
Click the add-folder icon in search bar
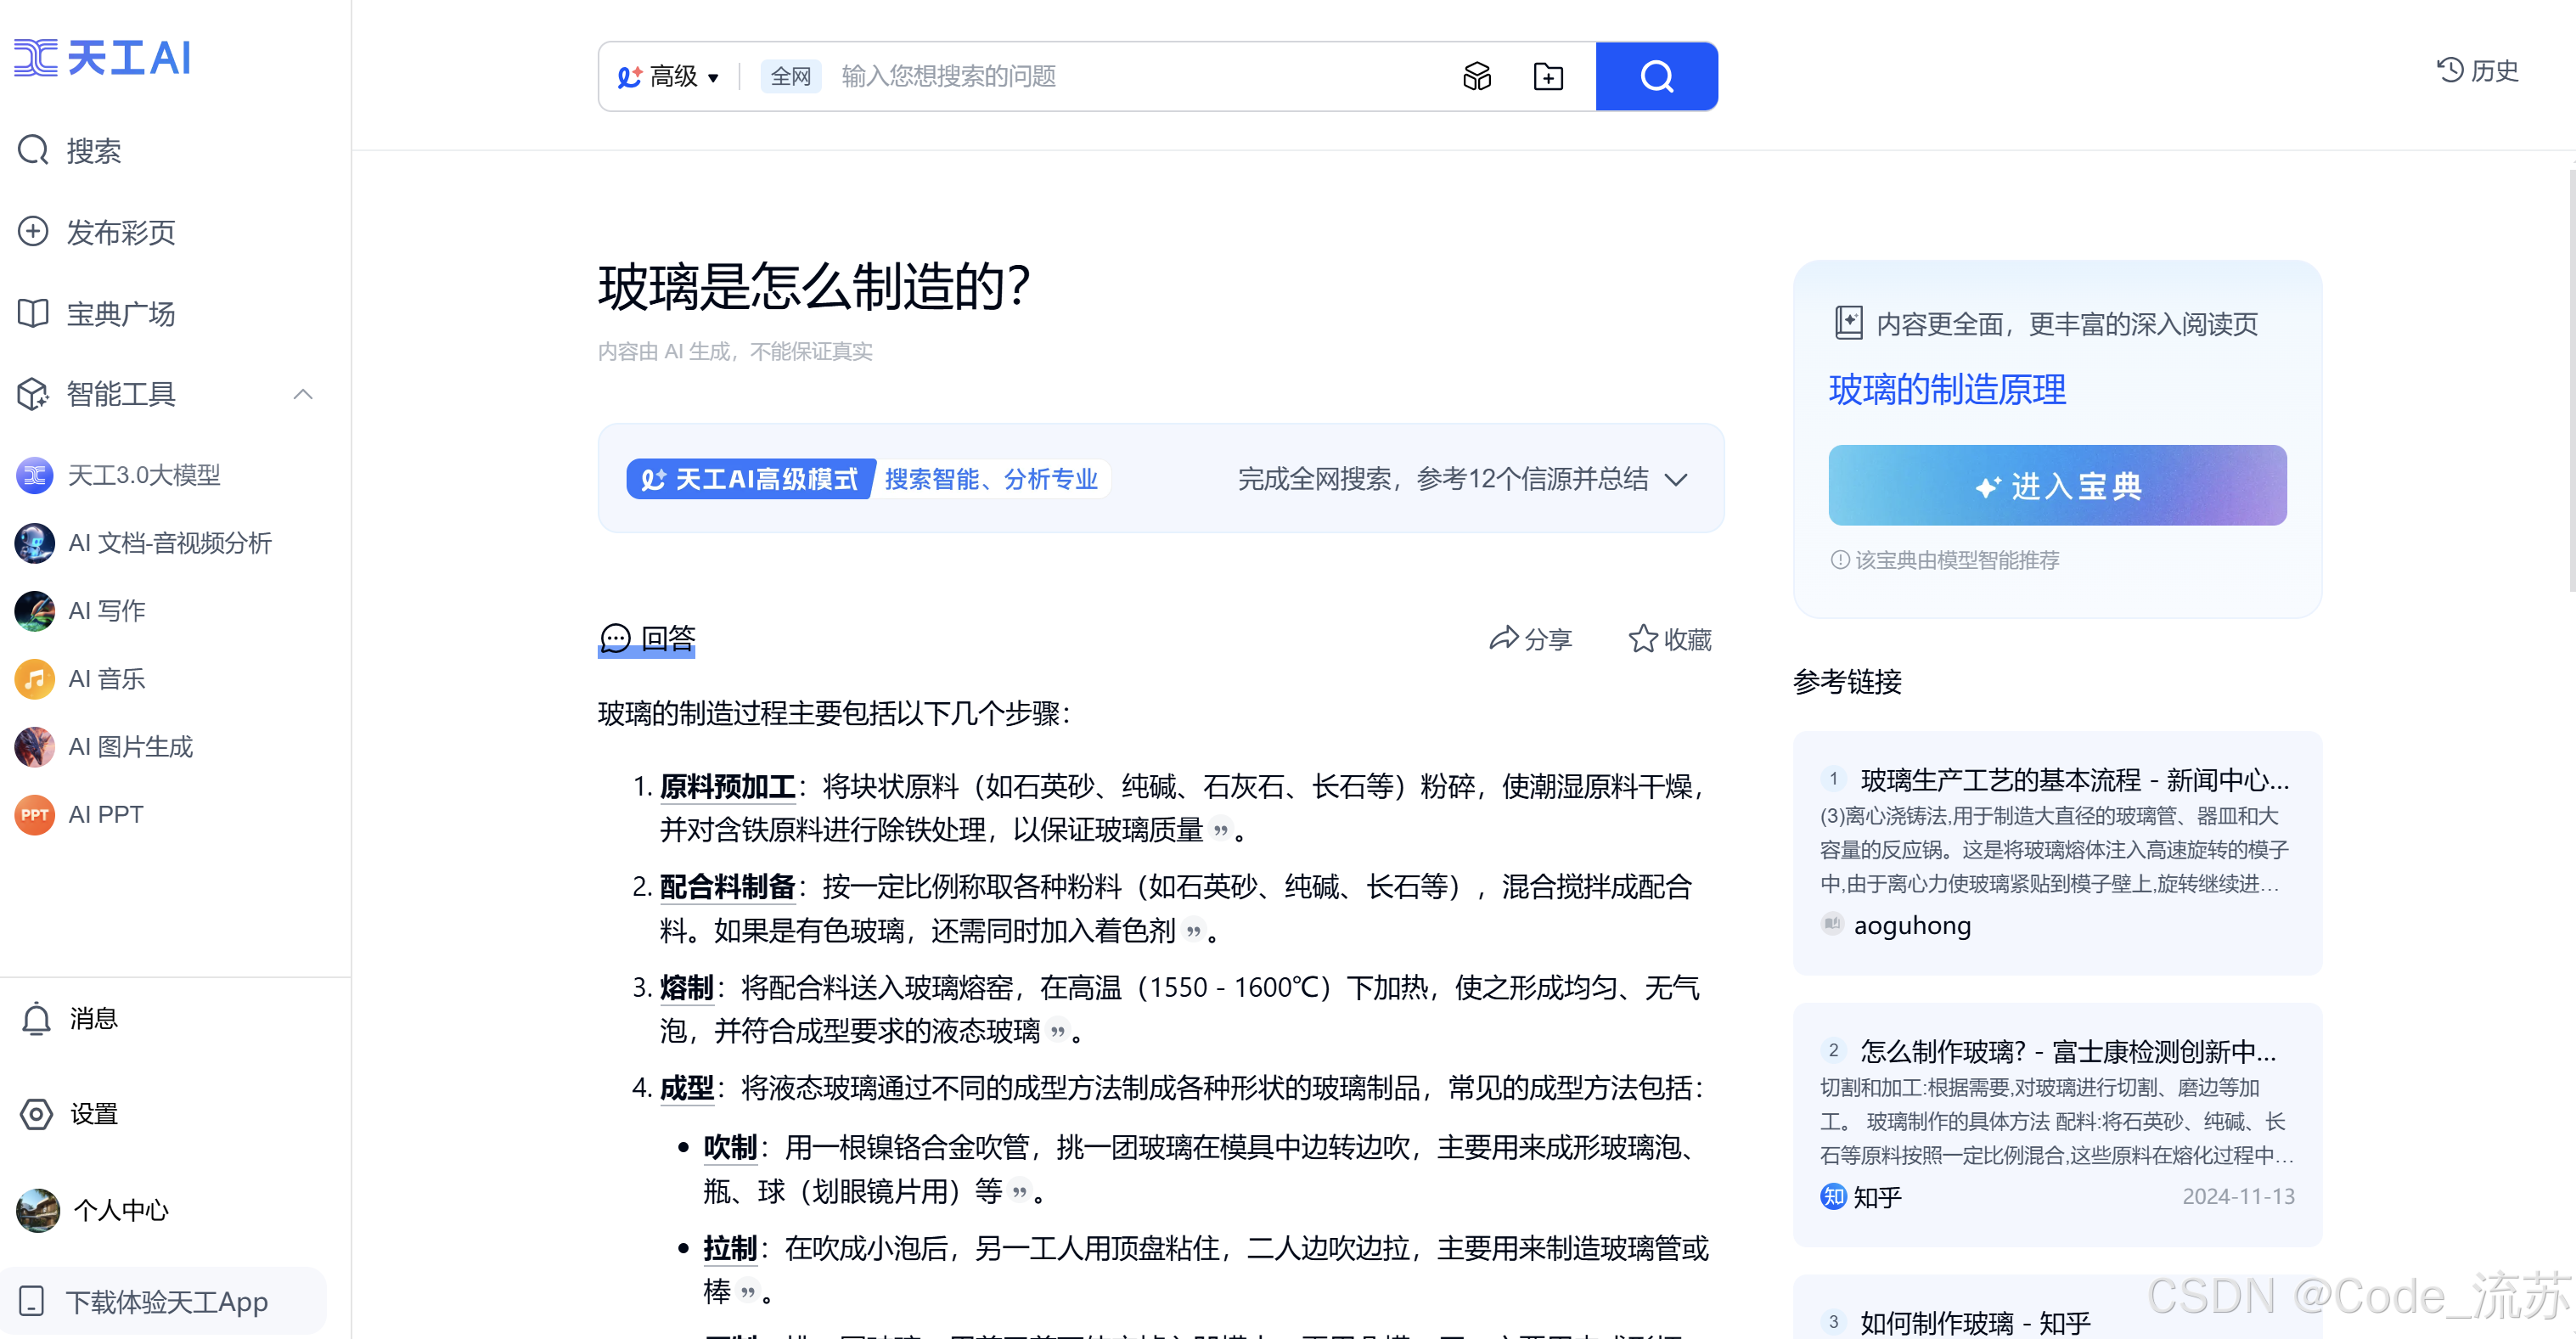point(1548,76)
